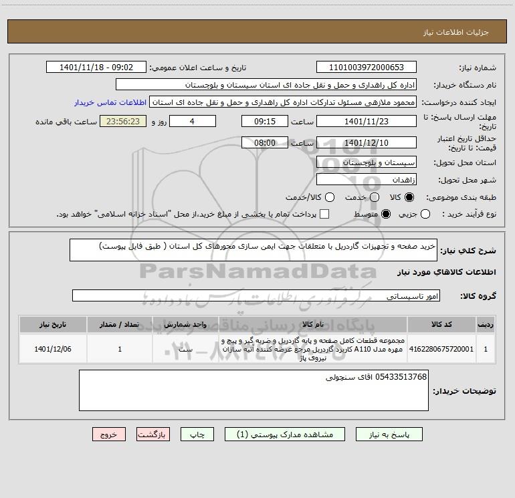The image size is (515, 498).
Task: Click the تعداد / مقدار column header
Action: 120,324
